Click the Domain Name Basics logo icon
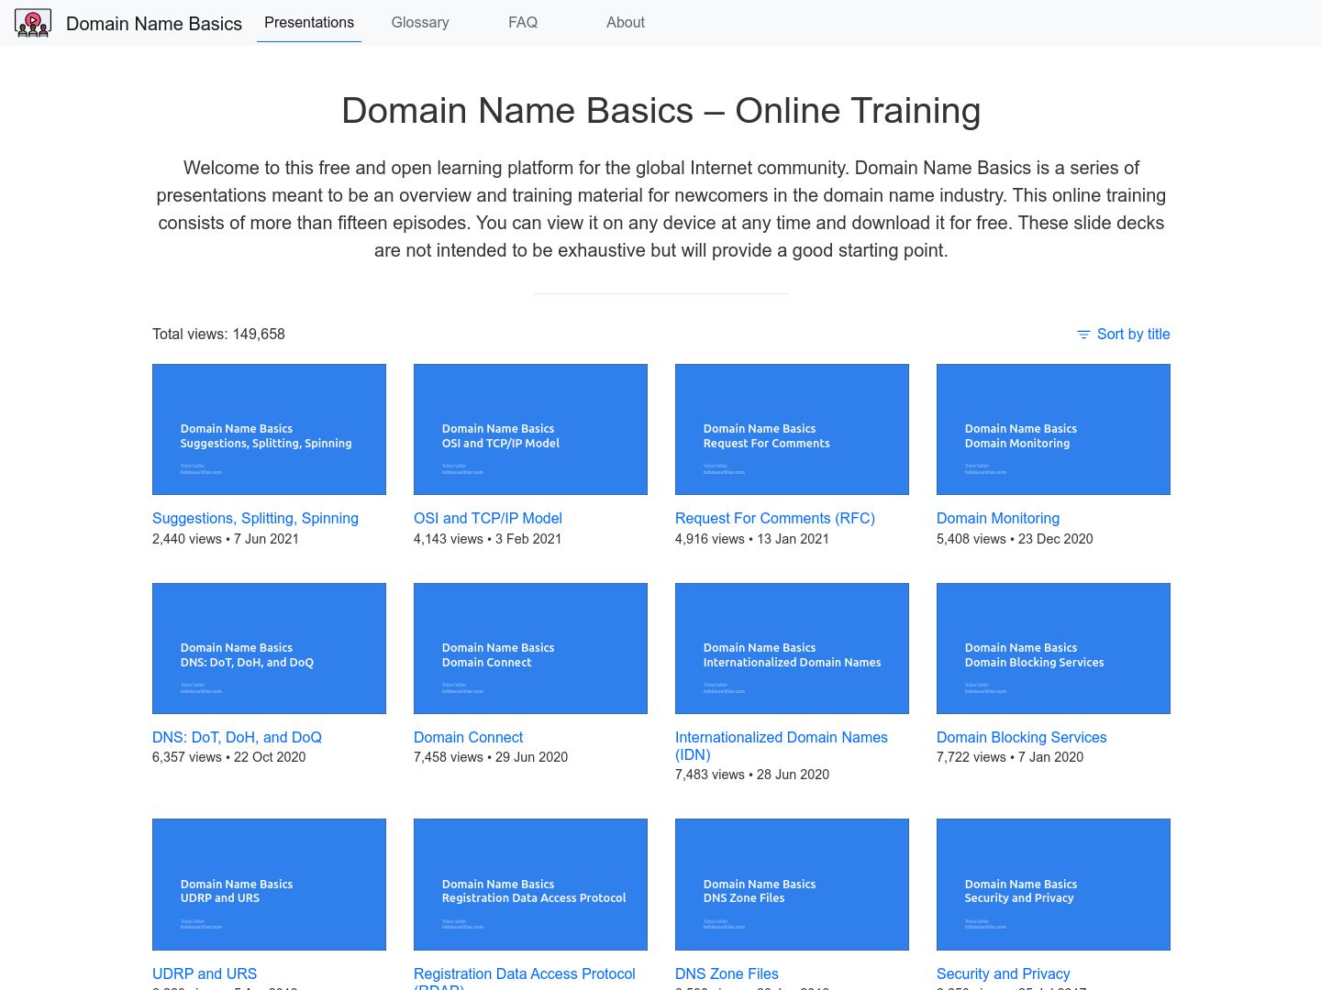 click(33, 23)
